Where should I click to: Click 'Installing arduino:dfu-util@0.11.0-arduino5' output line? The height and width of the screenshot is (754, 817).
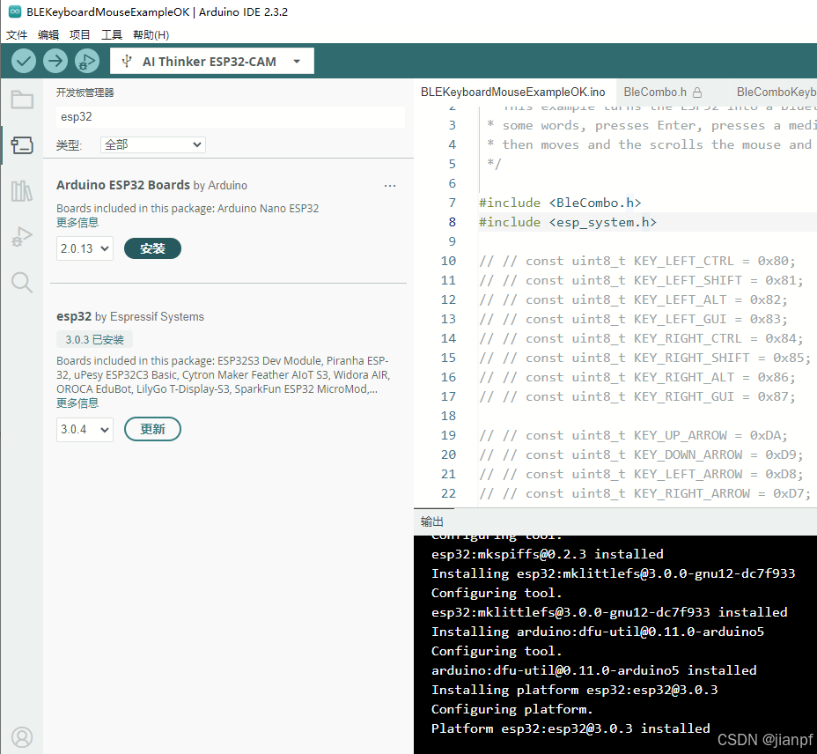[x=598, y=632]
